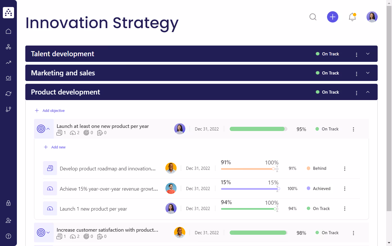Click the lock icon near sidebar bottom
The image size is (392, 246).
[x=8, y=203]
